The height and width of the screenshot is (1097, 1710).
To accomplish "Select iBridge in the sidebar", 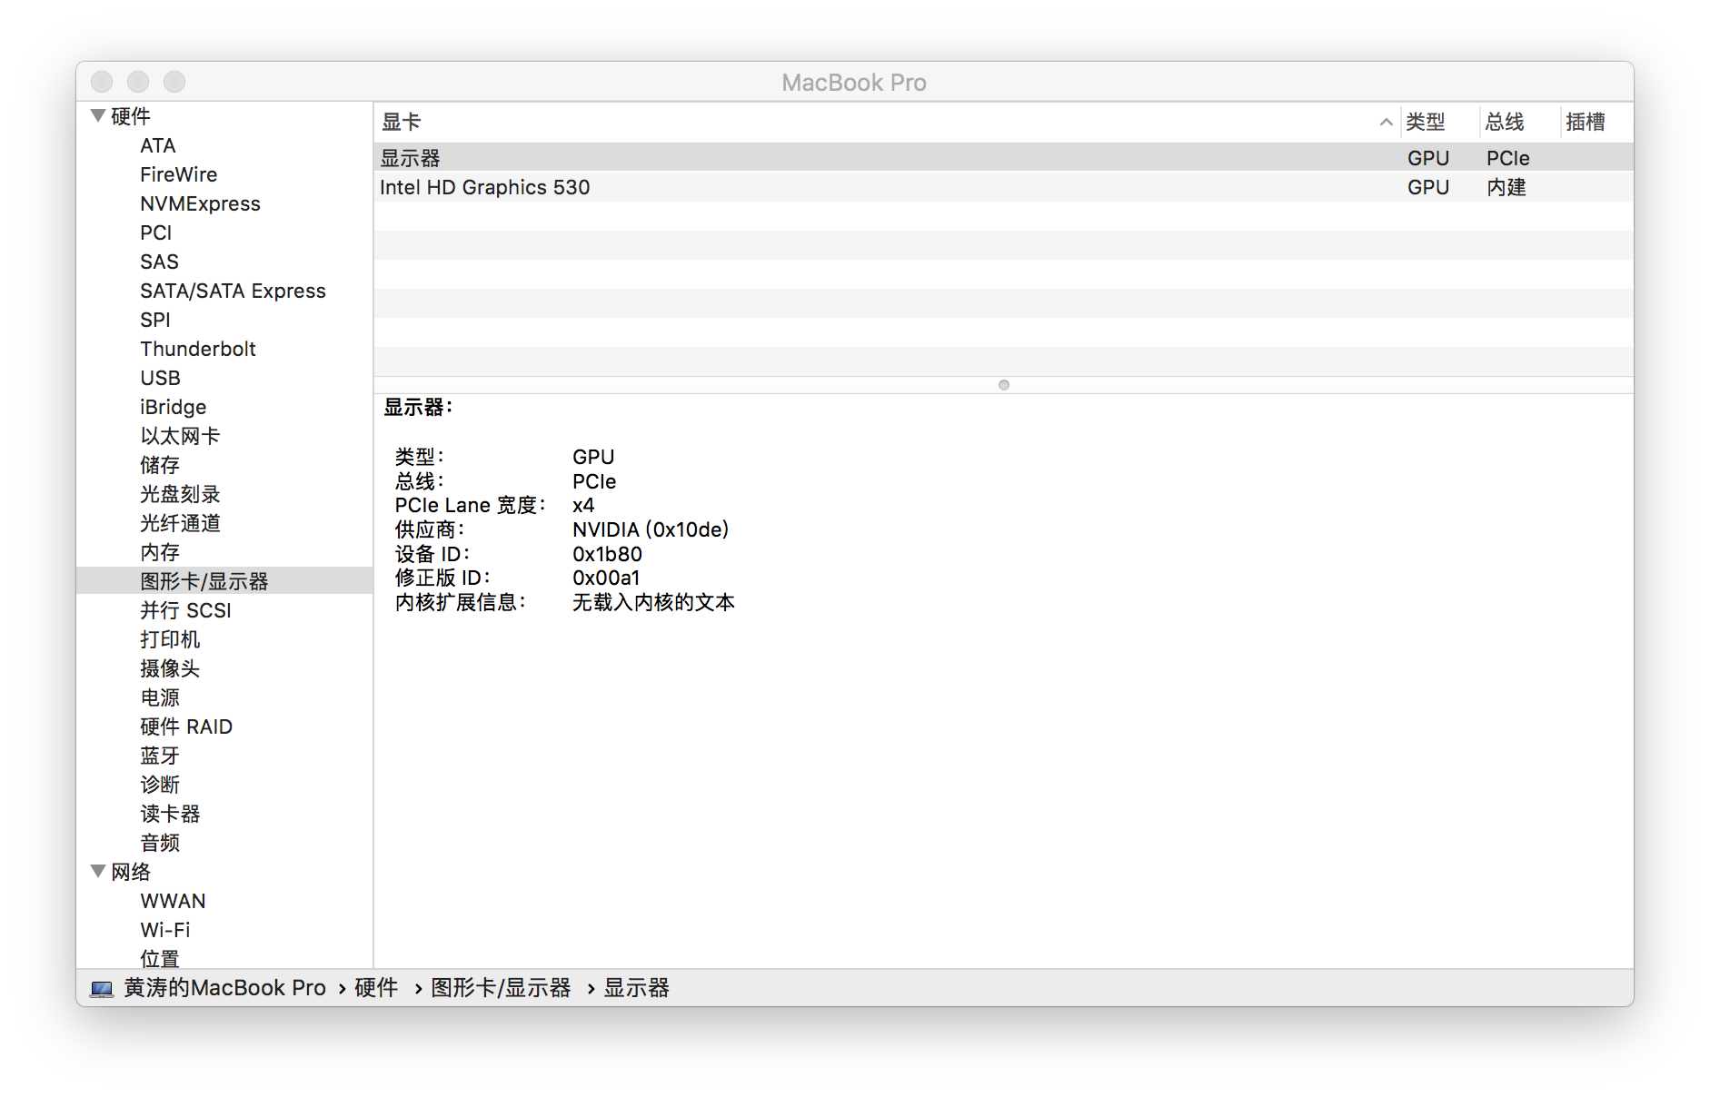I will click(174, 407).
